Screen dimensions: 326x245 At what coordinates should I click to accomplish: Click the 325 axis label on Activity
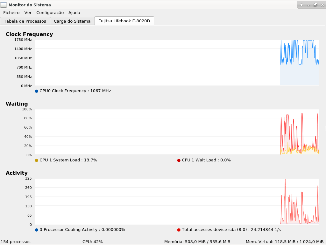pos(28,178)
